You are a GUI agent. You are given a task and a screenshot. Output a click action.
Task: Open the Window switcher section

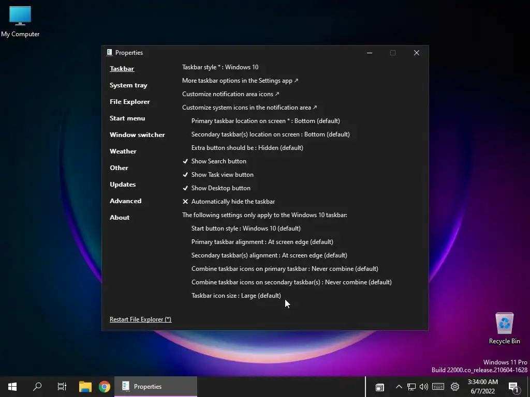tap(137, 135)
